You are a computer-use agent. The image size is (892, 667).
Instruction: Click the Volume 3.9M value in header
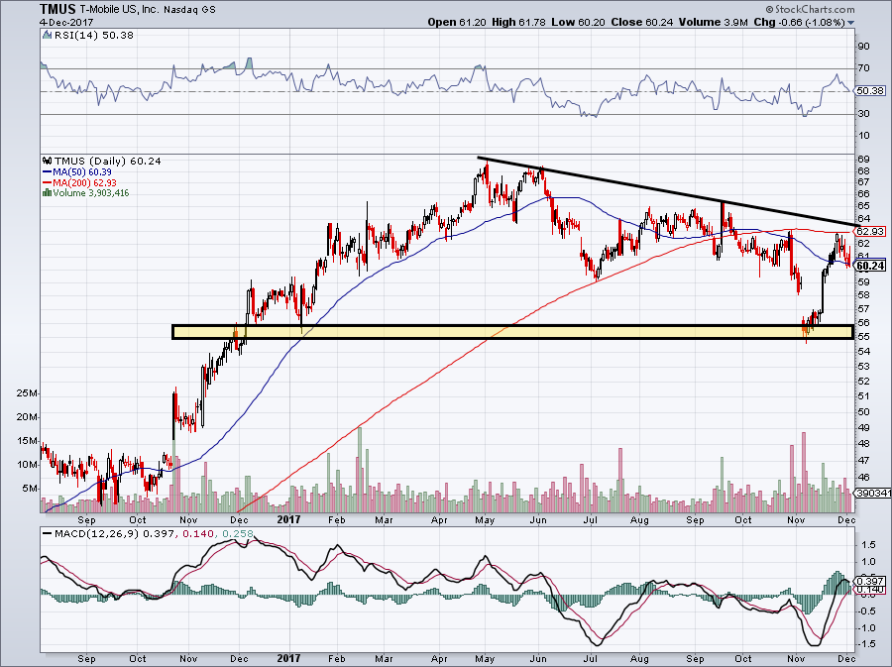(x=713, y=22)
